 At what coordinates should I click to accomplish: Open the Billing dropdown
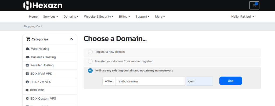click(125, 17)
